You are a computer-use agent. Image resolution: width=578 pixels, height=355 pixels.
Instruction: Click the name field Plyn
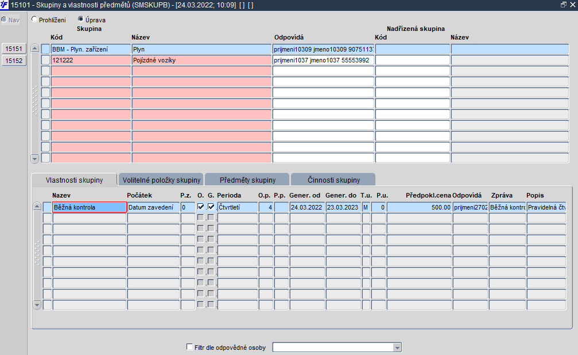[201, 49]
